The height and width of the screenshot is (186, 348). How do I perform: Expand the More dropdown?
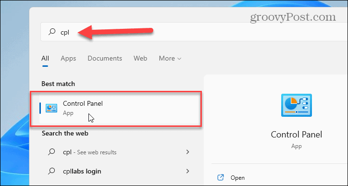[x=170, y=58]
